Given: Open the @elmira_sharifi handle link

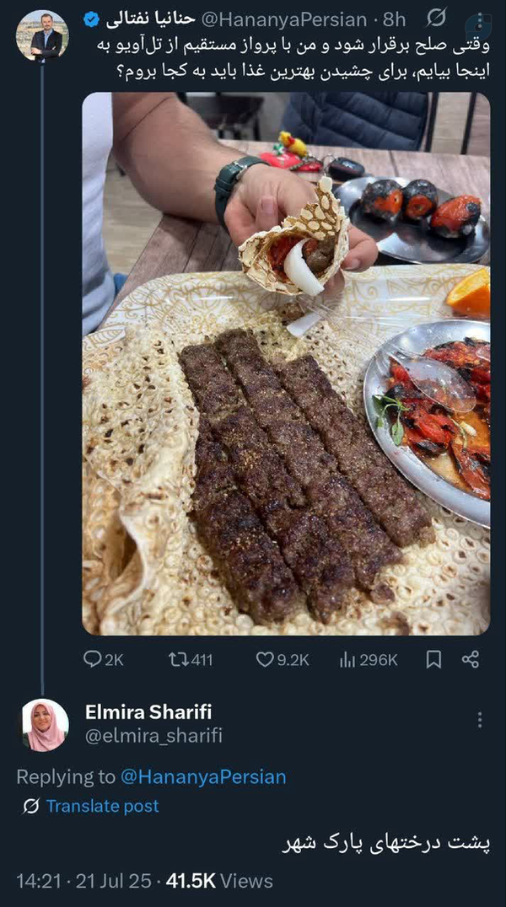Looking at the screenshot, I should pyautogui.click(x=153, y=736).
